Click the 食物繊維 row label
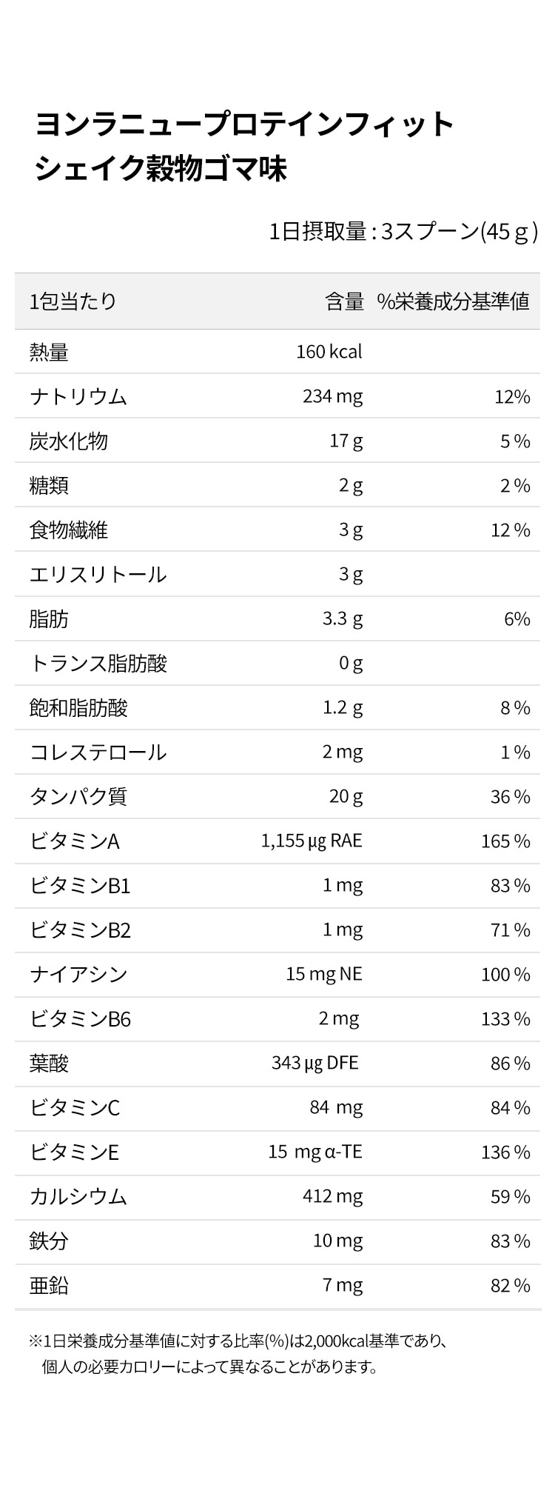555x1485 pixels. pos(69,530)
